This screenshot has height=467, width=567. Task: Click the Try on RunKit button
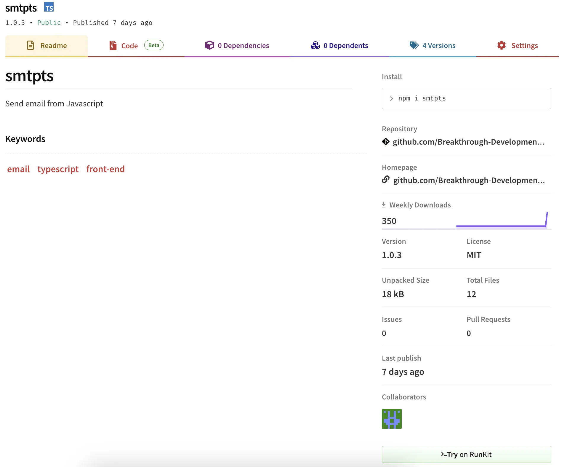466,454
